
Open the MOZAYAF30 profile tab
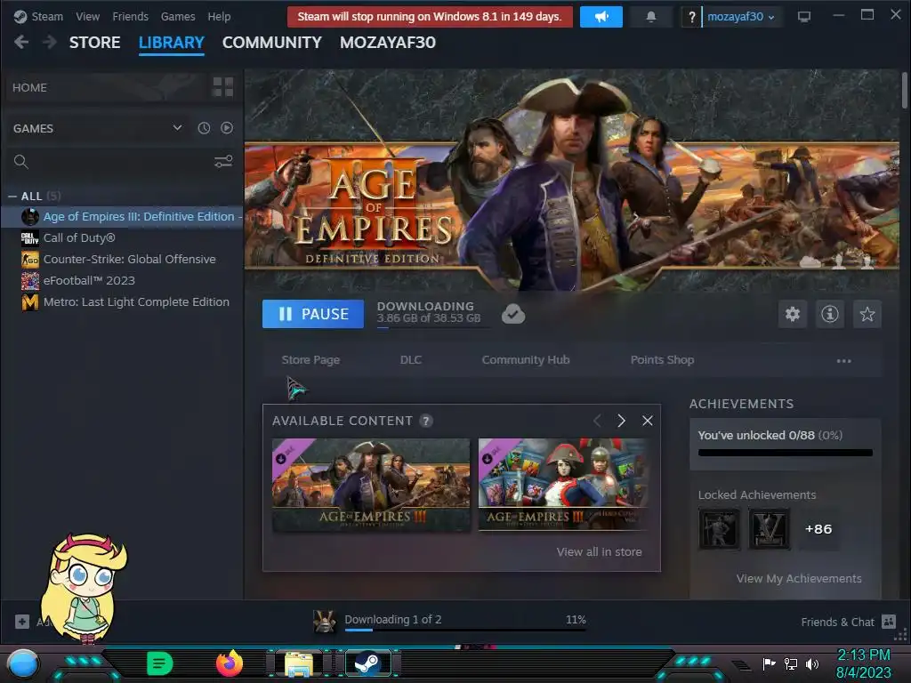[388, 43]
